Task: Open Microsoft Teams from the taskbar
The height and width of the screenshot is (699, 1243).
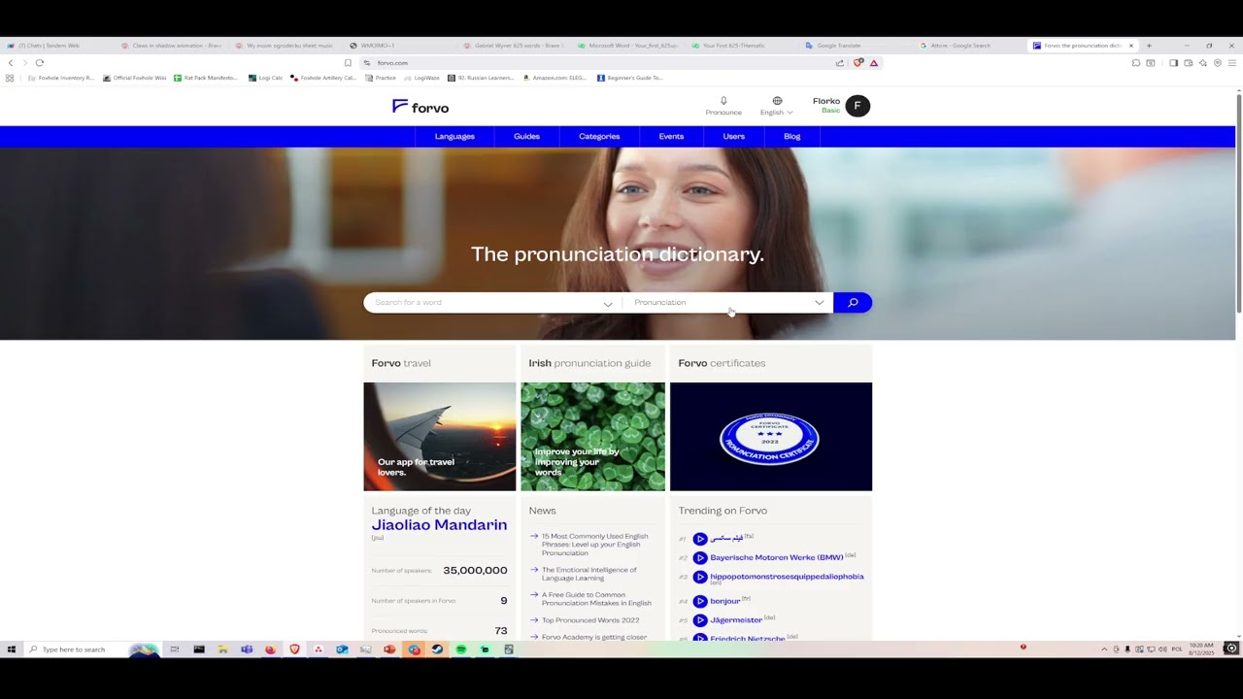Action: (x=247, y=649)
